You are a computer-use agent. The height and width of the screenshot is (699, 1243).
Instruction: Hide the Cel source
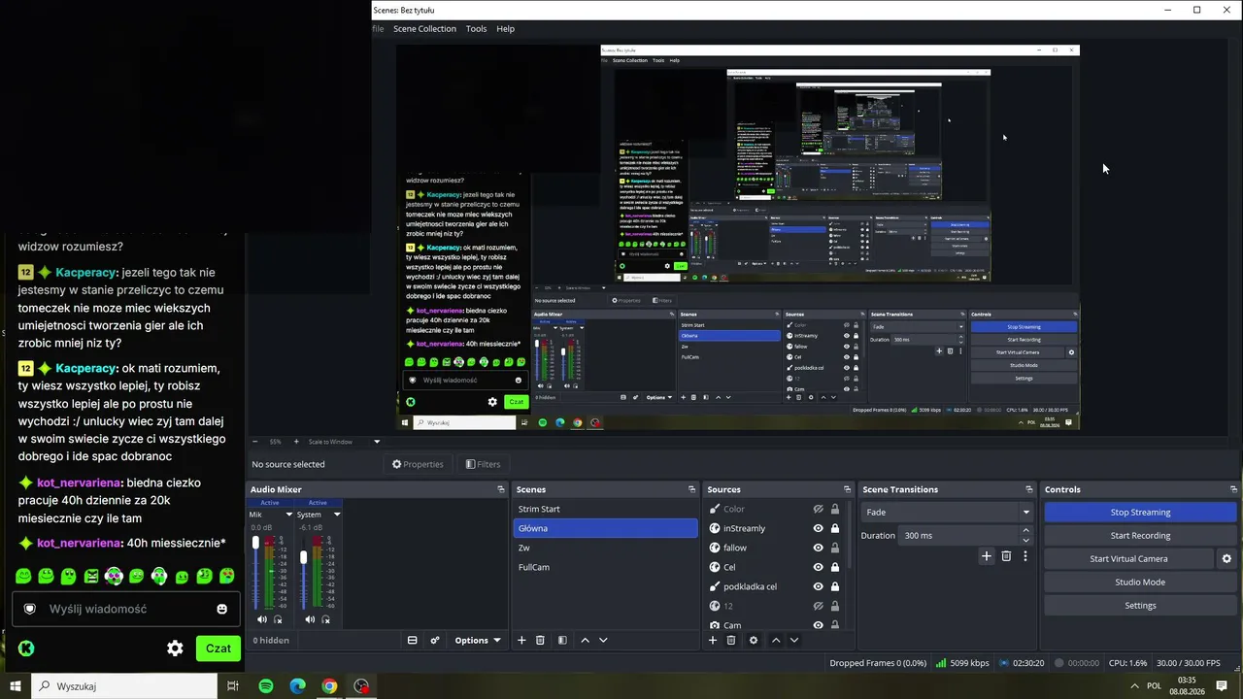point(818,567)
